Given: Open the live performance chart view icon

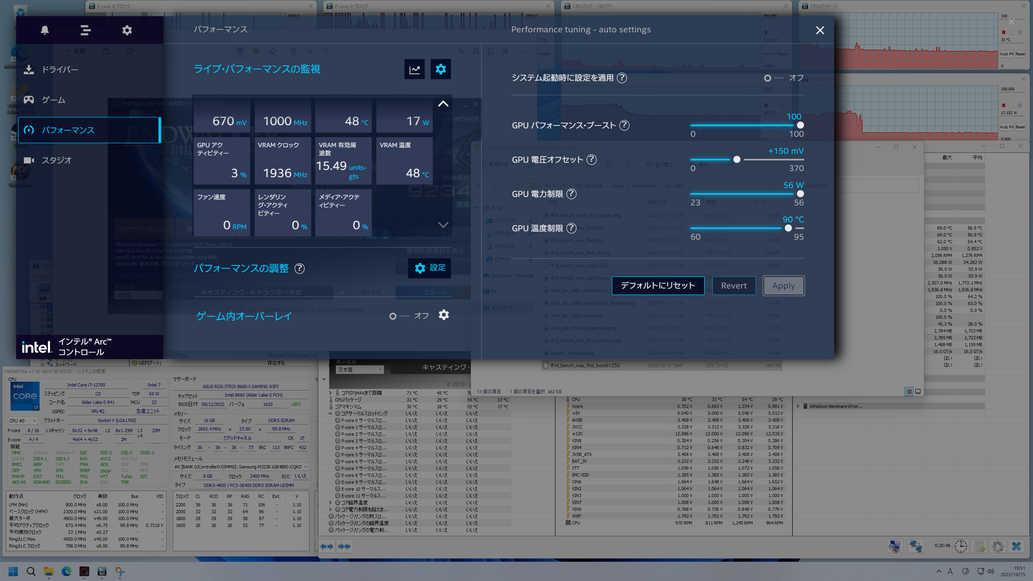Looking at the screenshot, I should (414, 69).
